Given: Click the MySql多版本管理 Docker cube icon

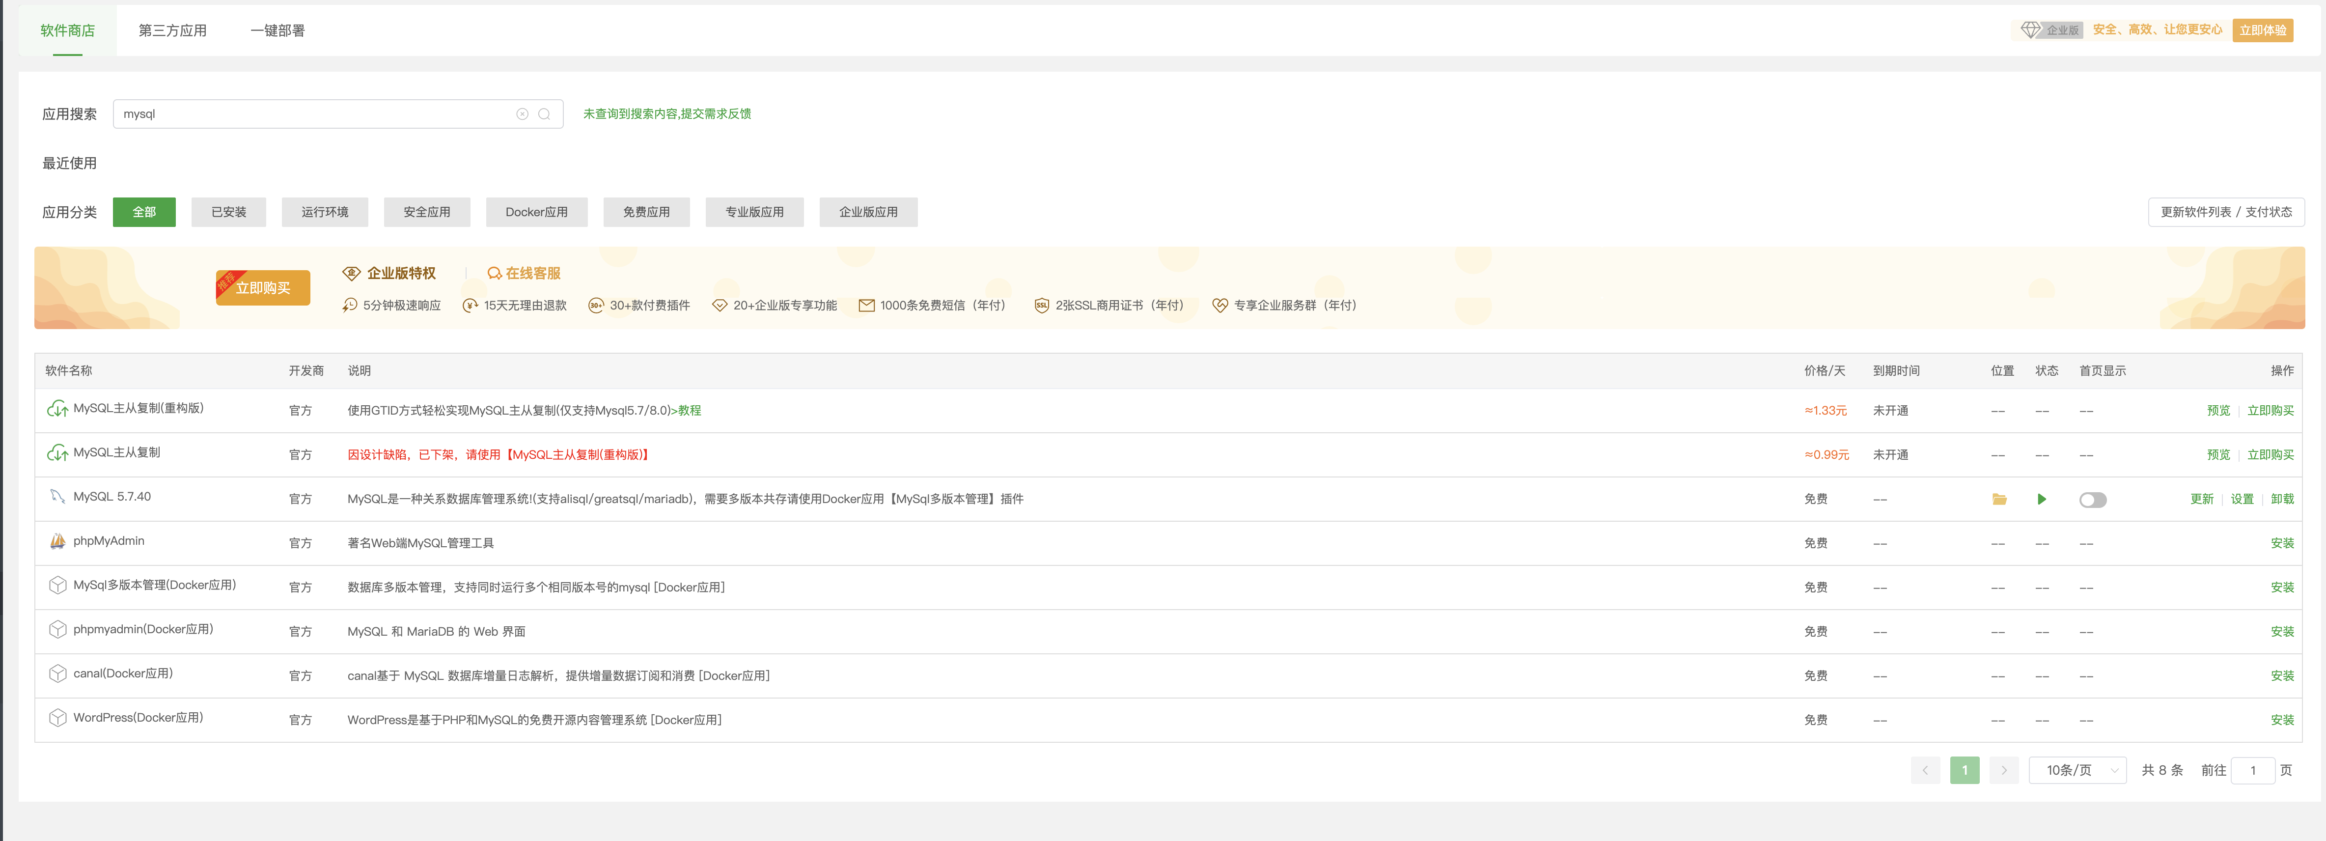Looking at the screenshot, I should pos(58,586).
